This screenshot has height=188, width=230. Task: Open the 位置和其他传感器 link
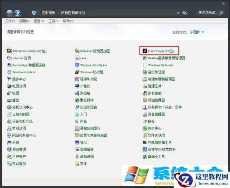[x=94, y=135]
